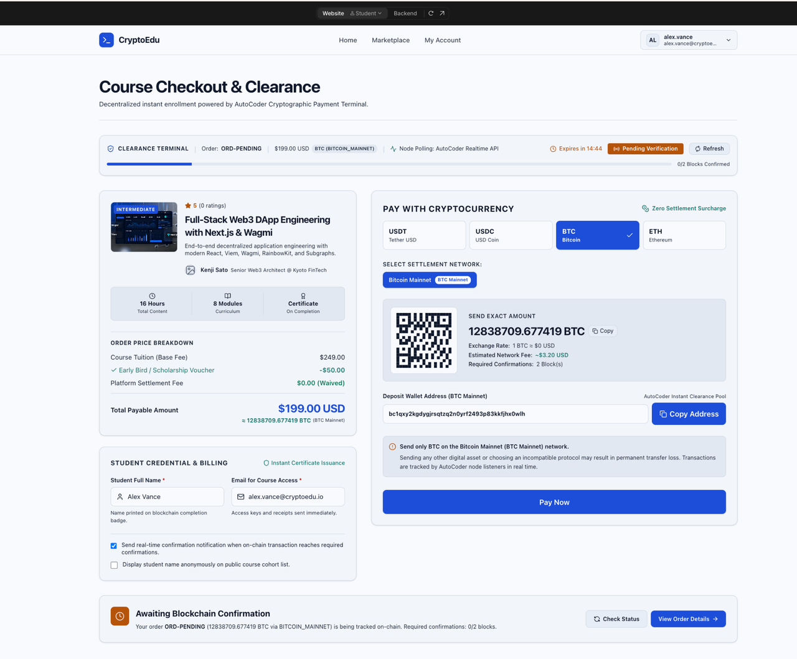Screen dimensions: 797x659
Task: Switch to Backend view tab
Action: click(x=405, y=13)
